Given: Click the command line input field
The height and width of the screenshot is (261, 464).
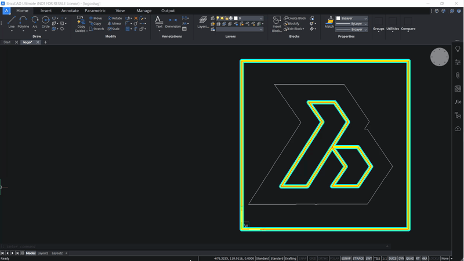Looking at the screenshot, I should (195, 246).
